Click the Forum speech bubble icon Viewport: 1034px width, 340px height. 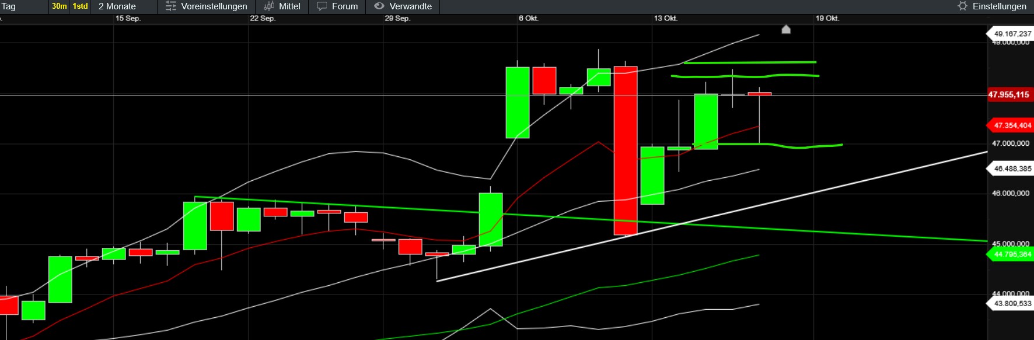click(x=322, y=6)
